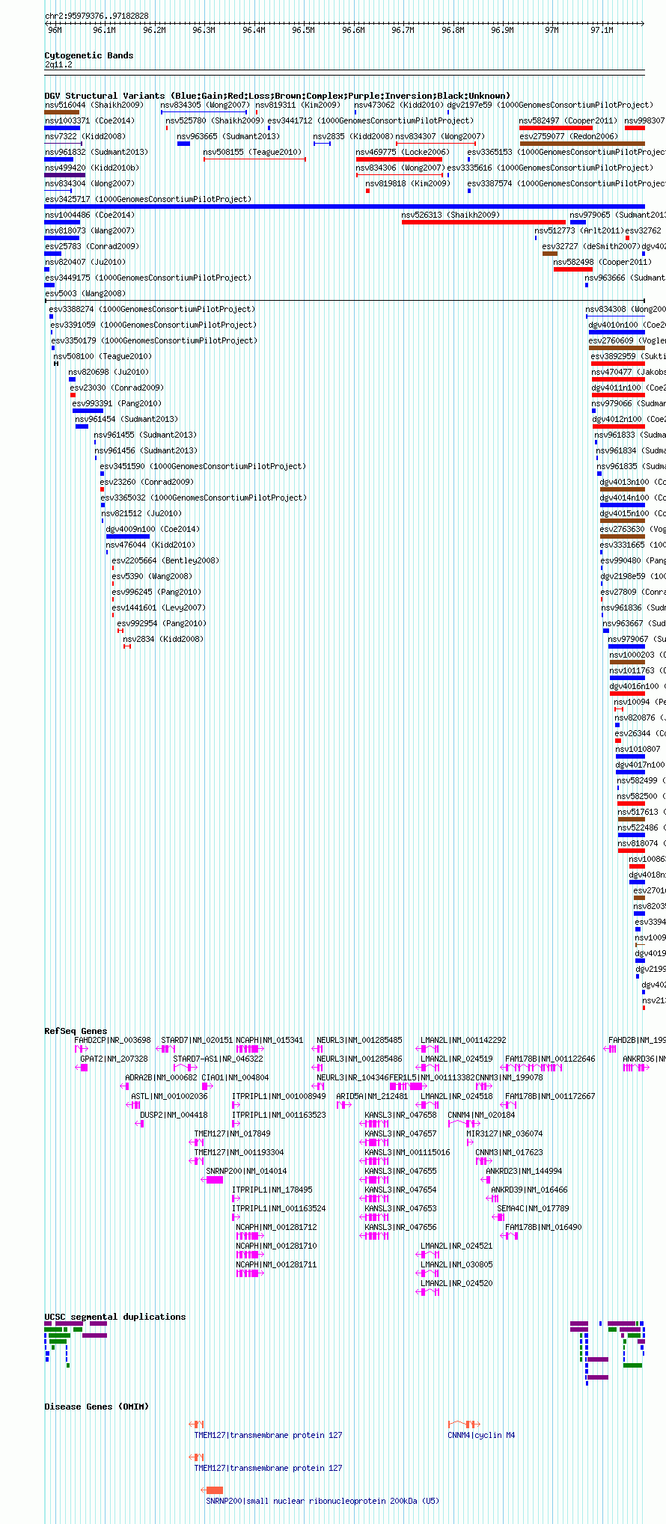Image resolution: width=666 pixels, height=1524 pixels.
Task: Open gene SEMA4C|NM_017789
Action: click(533, 1208)
